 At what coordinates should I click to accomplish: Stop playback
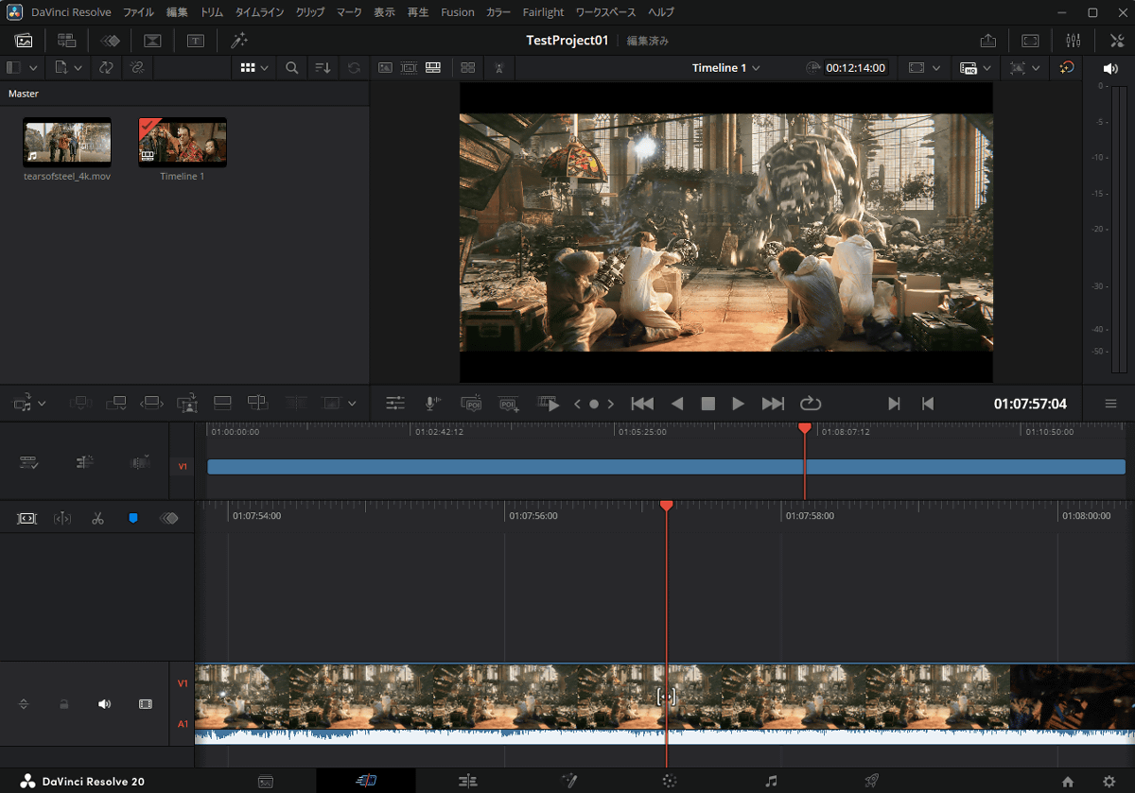pyautogui.click(x=707, y=404)
